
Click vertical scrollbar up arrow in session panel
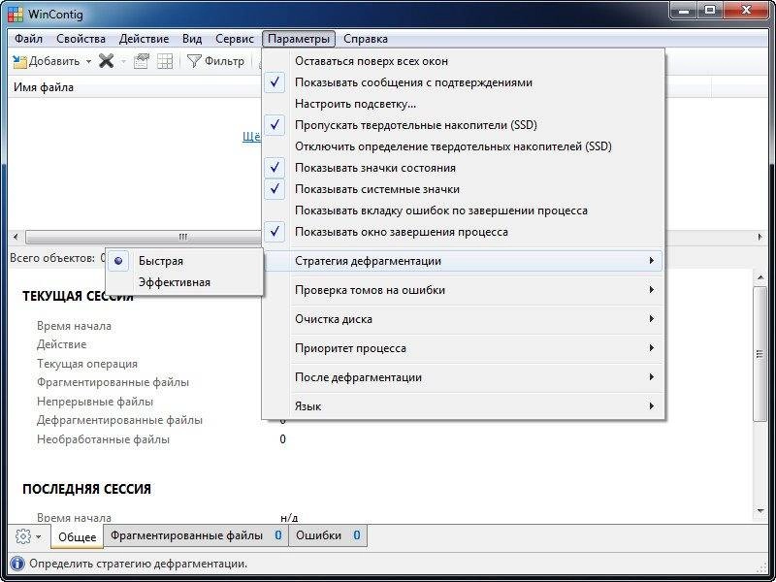(760, 277)
